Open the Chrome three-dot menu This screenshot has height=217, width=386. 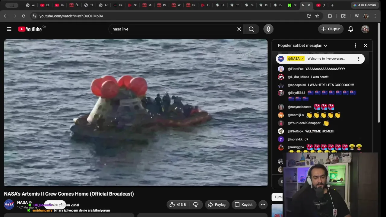(375, 16)
